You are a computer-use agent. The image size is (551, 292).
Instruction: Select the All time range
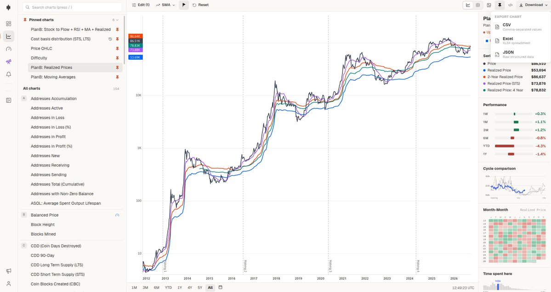(210, 287)
